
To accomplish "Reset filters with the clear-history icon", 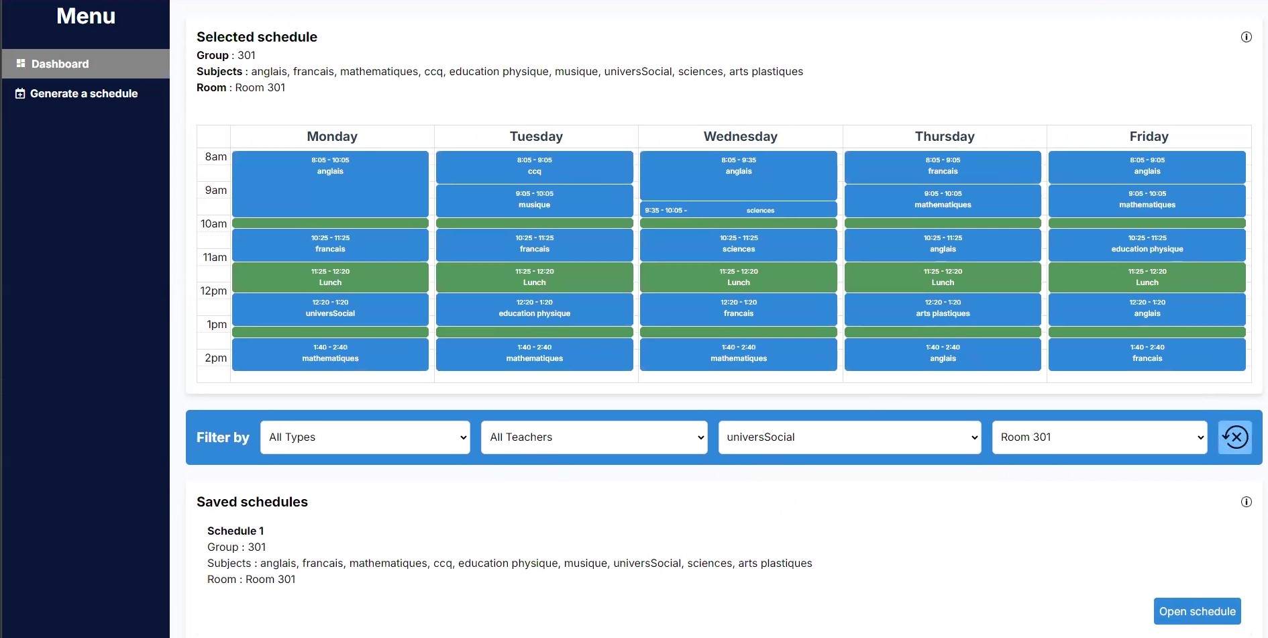I will [1234, 437].
